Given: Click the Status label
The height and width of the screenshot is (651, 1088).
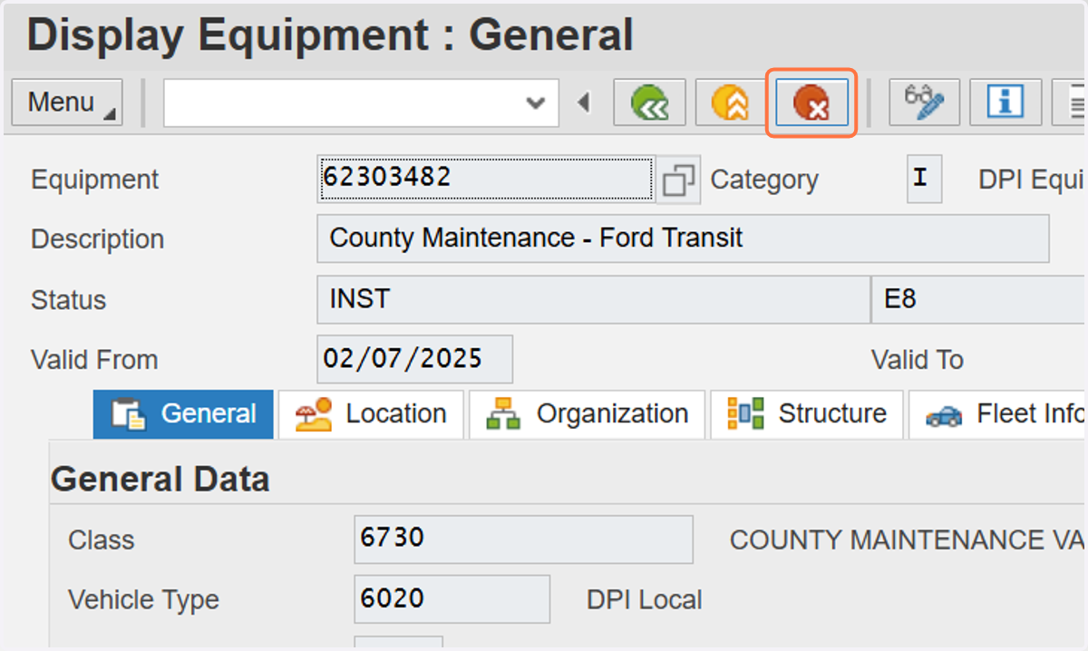Looking at the screenshot, I should (69, 300).
